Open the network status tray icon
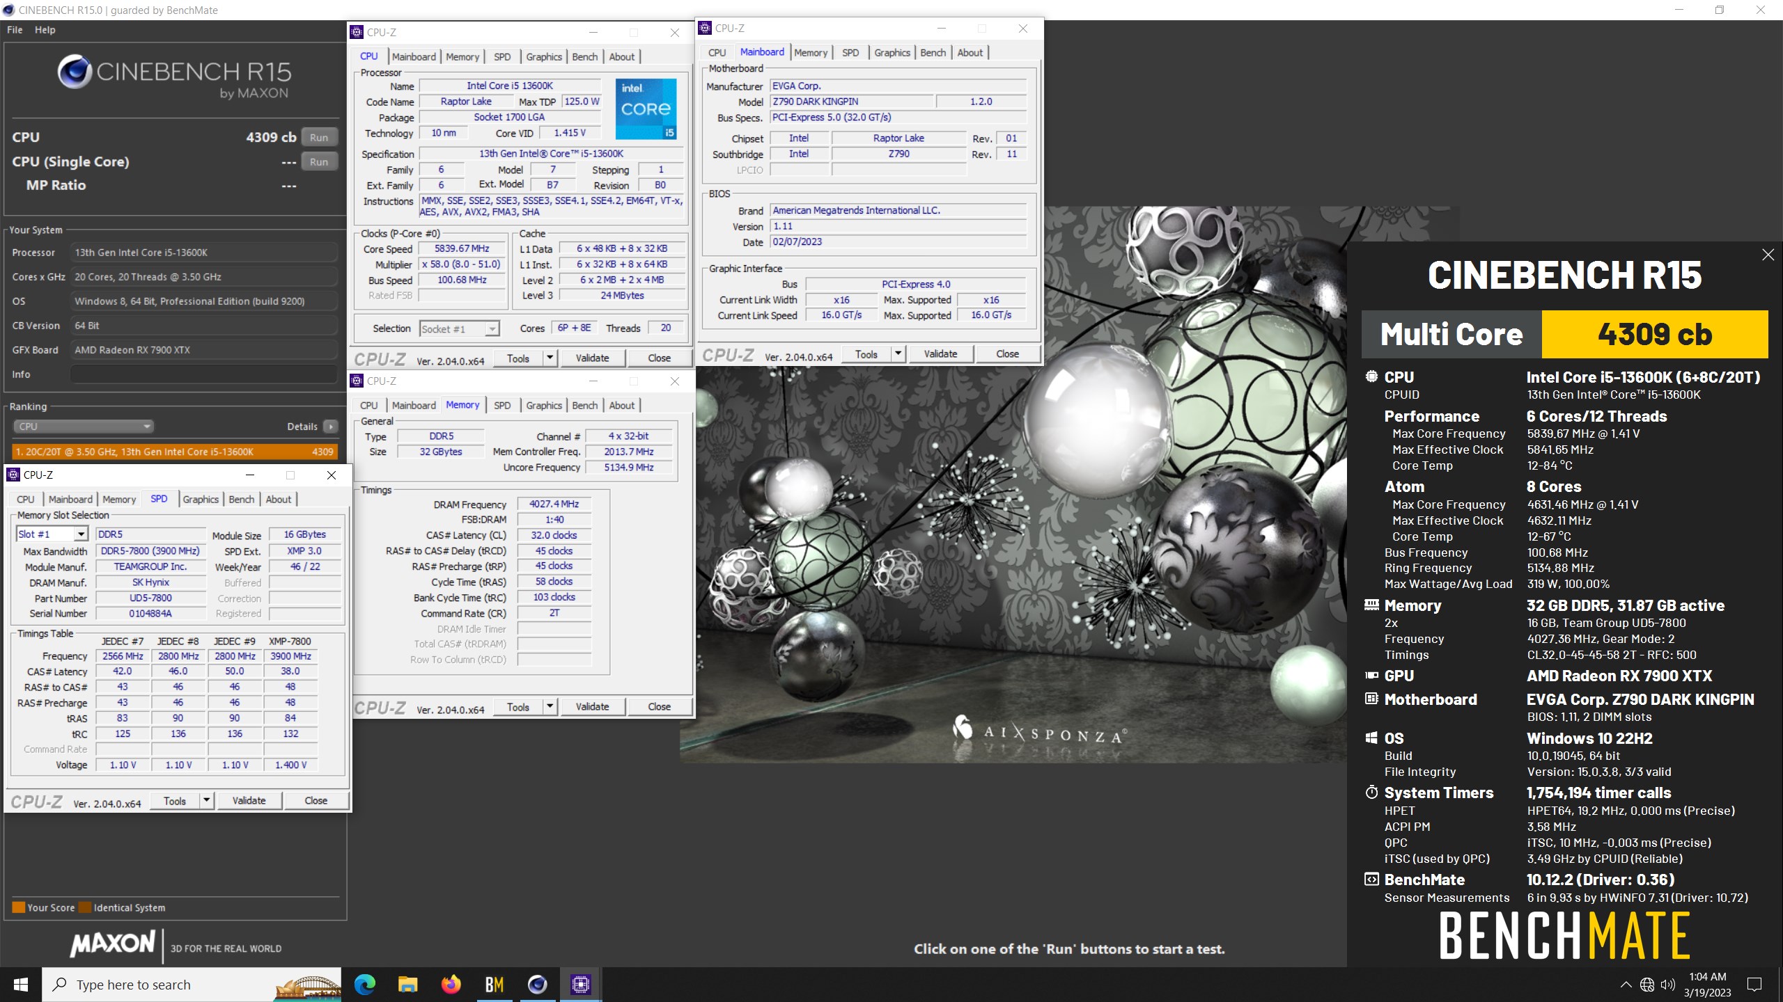1783x1002 pixels. coord(1647,985)
